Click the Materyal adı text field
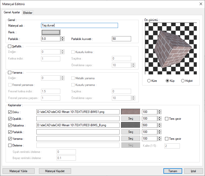The image size is (205, 176). pos(79,25)
